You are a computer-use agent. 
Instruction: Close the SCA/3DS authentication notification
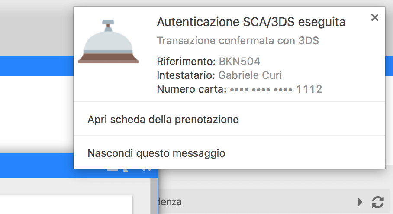pyautogui.click(x=374, y=17)
